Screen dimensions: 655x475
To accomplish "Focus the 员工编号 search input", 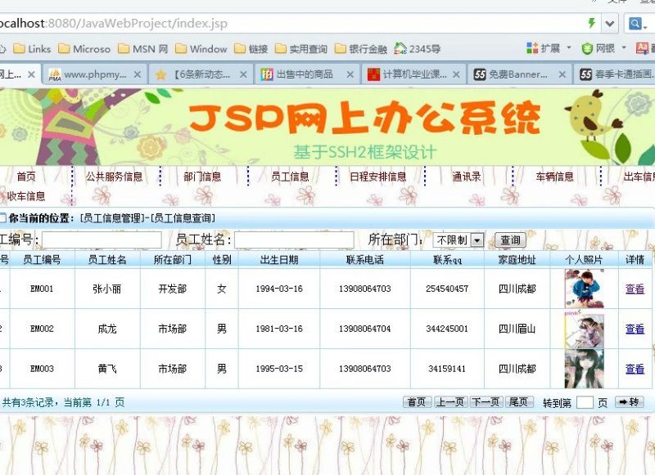I will [x=102, y=240].
